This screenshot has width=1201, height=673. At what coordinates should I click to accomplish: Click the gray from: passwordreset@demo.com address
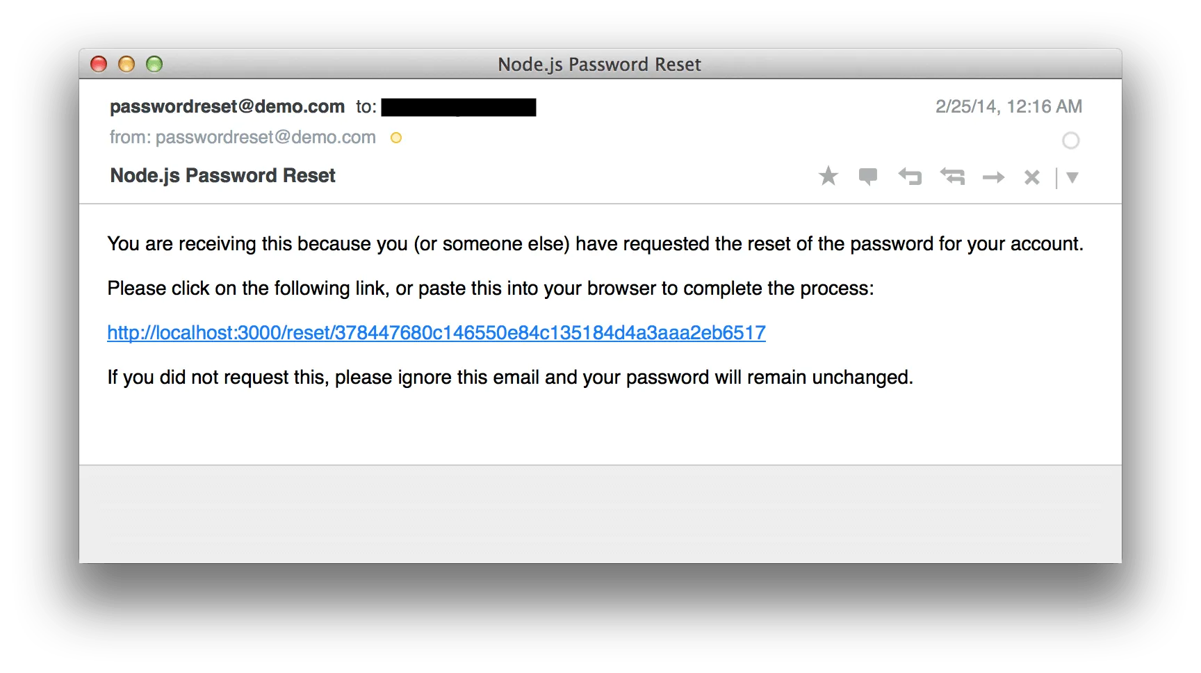(243, 138)
